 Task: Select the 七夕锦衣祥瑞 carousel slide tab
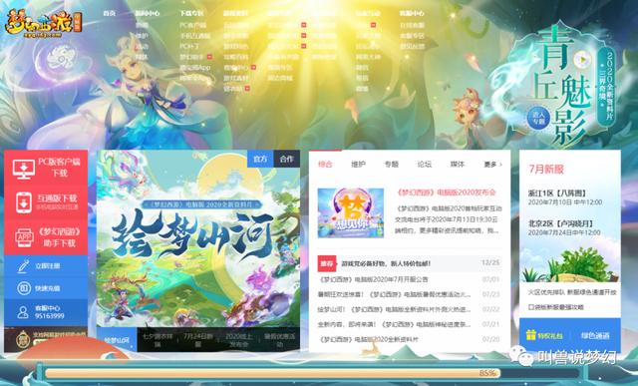[x=158, y=339]
